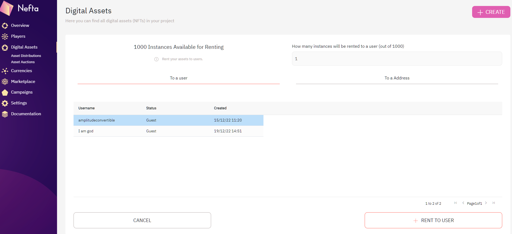The height and width of the screenshot is (234, 512).
Task: Click Guest status for I am god
Action: pyautogui.click(x=151, y=131)
